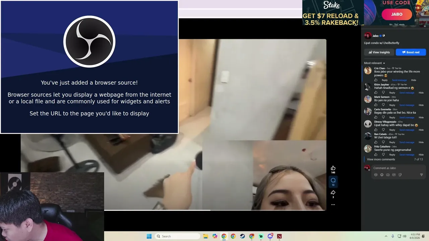
Task: Click the View Insights button
Action: (379, 52)
